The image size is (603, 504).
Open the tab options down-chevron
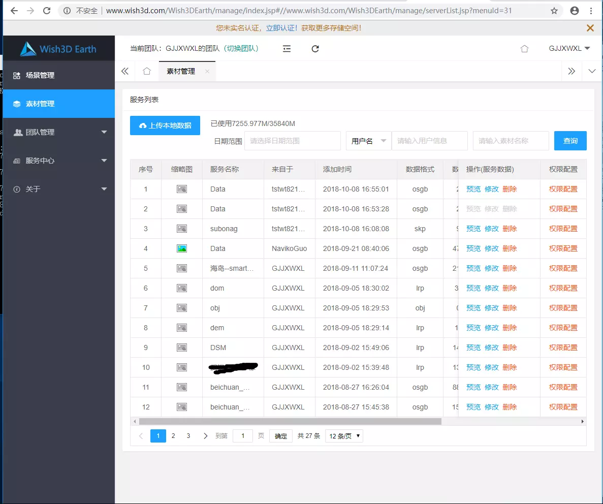(592, 71)
